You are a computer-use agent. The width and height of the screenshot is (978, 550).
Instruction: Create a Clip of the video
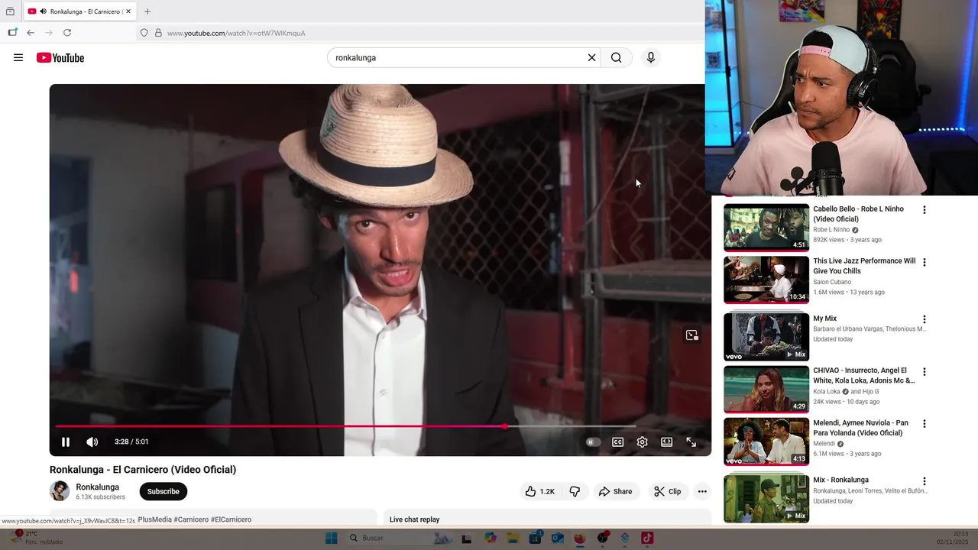coord(667,491)
